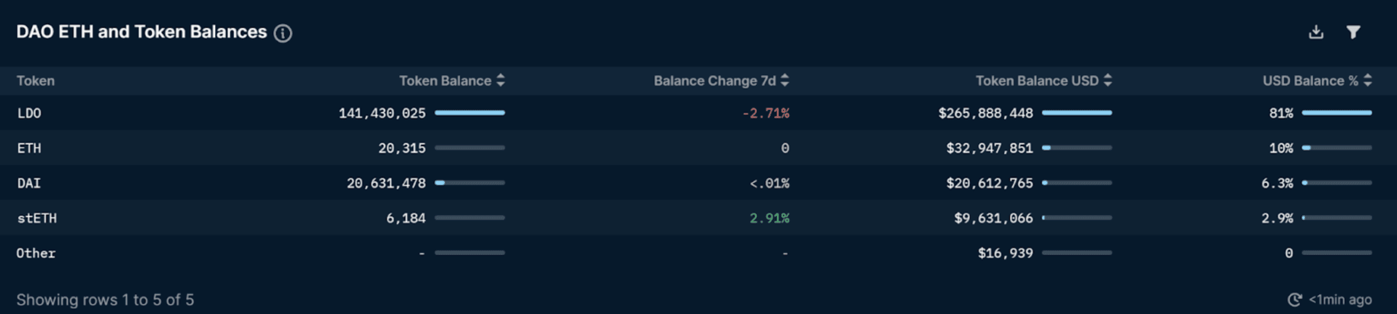Click the DAI token name
This screenshot has width=1397, height=314.
point(29,183)
